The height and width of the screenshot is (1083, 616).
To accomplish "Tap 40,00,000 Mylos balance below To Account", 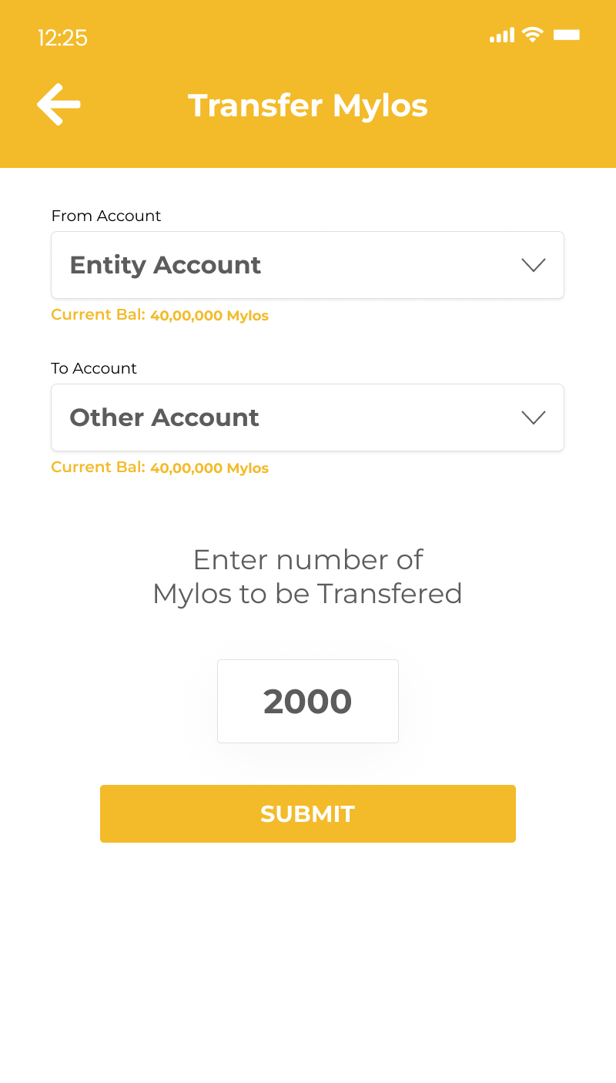I will (x=209, y=468).
